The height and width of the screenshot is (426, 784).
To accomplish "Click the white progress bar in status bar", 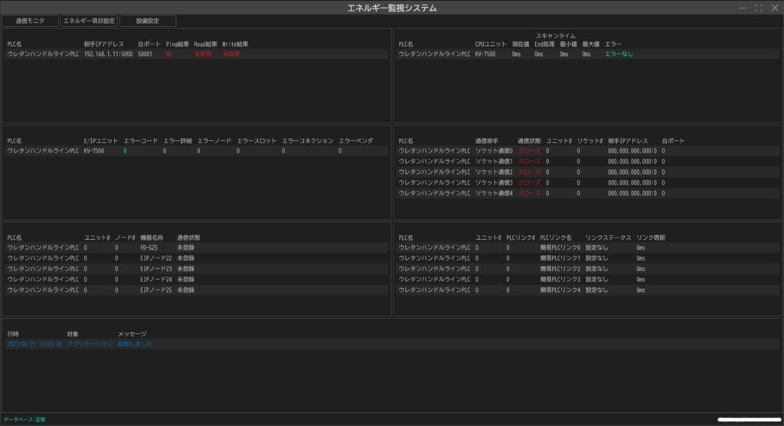I will (x=749, y=420).
